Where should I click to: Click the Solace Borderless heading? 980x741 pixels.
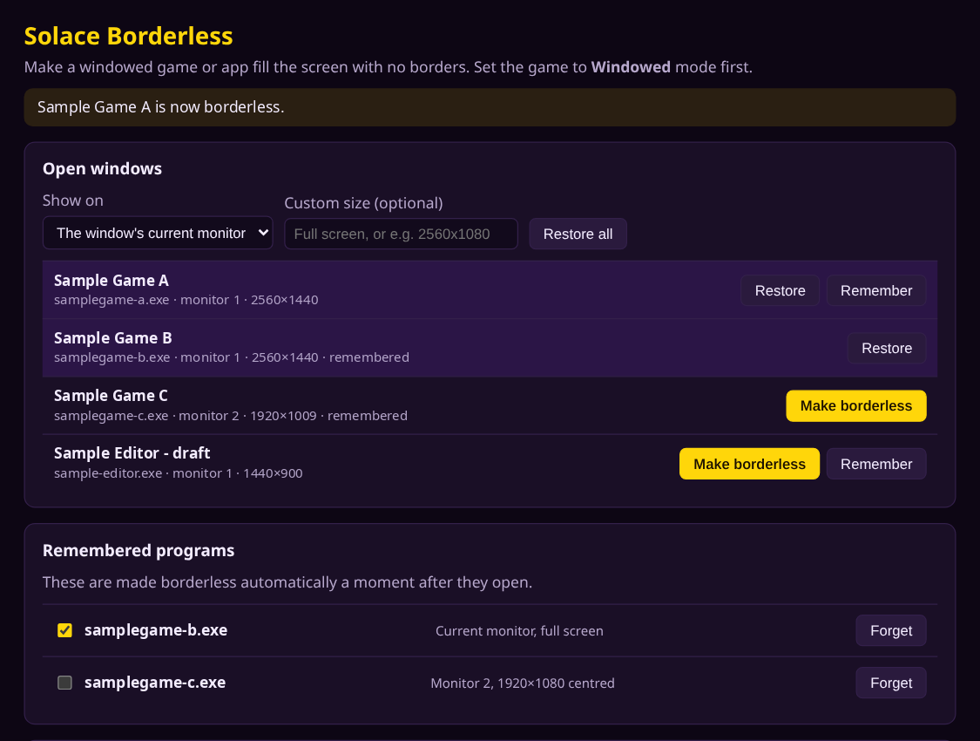pos(128,37)
